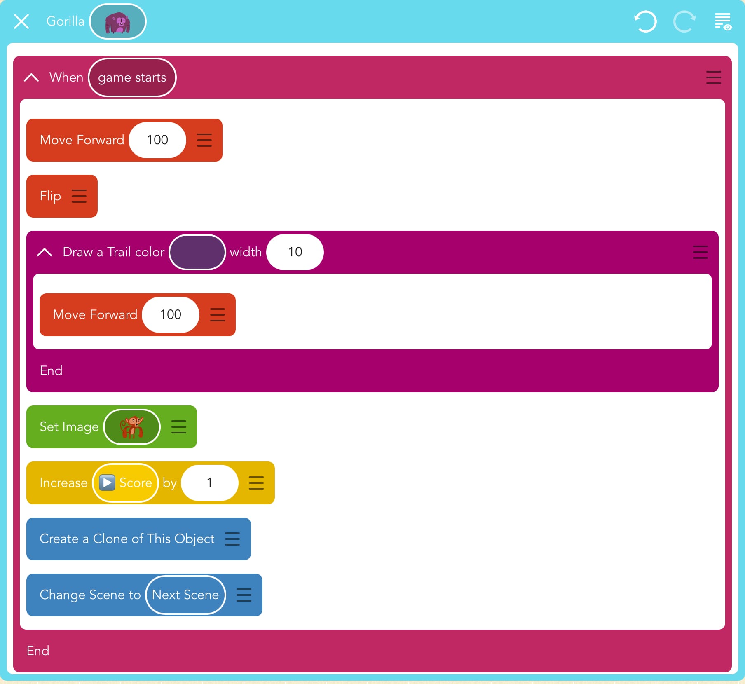Open the Draw a Trail block menu
Viewport: 745px width, 684px height.
click(700, 252)
